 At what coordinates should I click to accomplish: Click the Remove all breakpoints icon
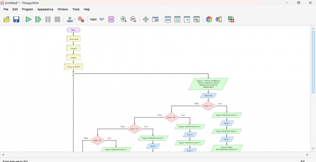click(81, 19)
